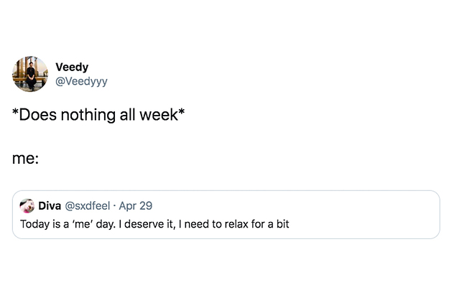Open the @sxdfeel handle
This screenshot has height=298, width=449.
[88, 206]
